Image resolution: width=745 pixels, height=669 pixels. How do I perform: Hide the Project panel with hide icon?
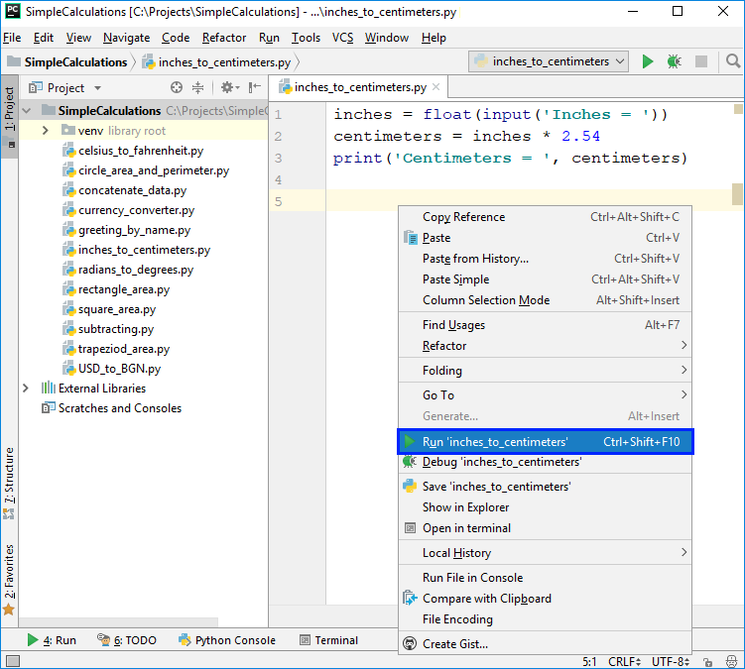(255, 87)
